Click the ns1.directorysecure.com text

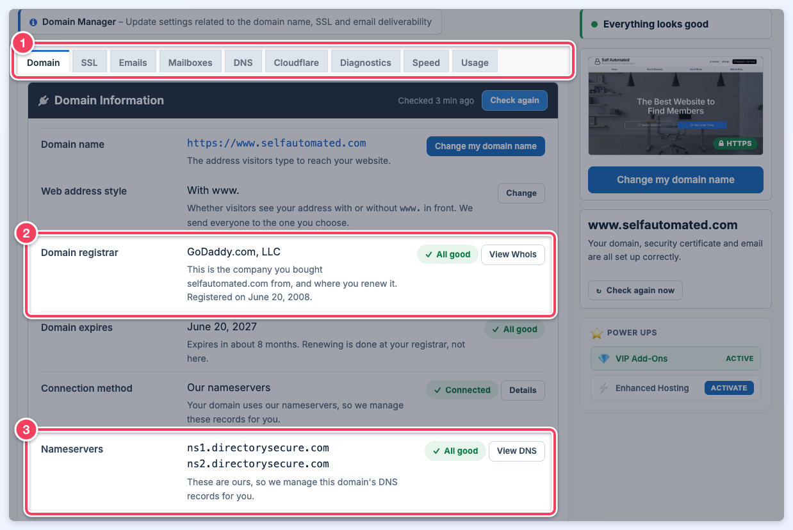point(258,448)
